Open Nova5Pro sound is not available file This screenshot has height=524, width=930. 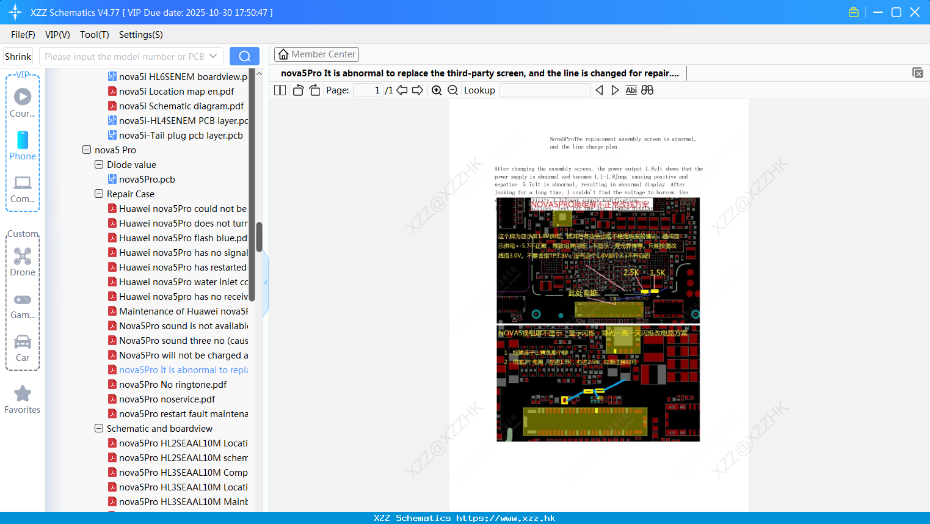(x=178, y=326)
